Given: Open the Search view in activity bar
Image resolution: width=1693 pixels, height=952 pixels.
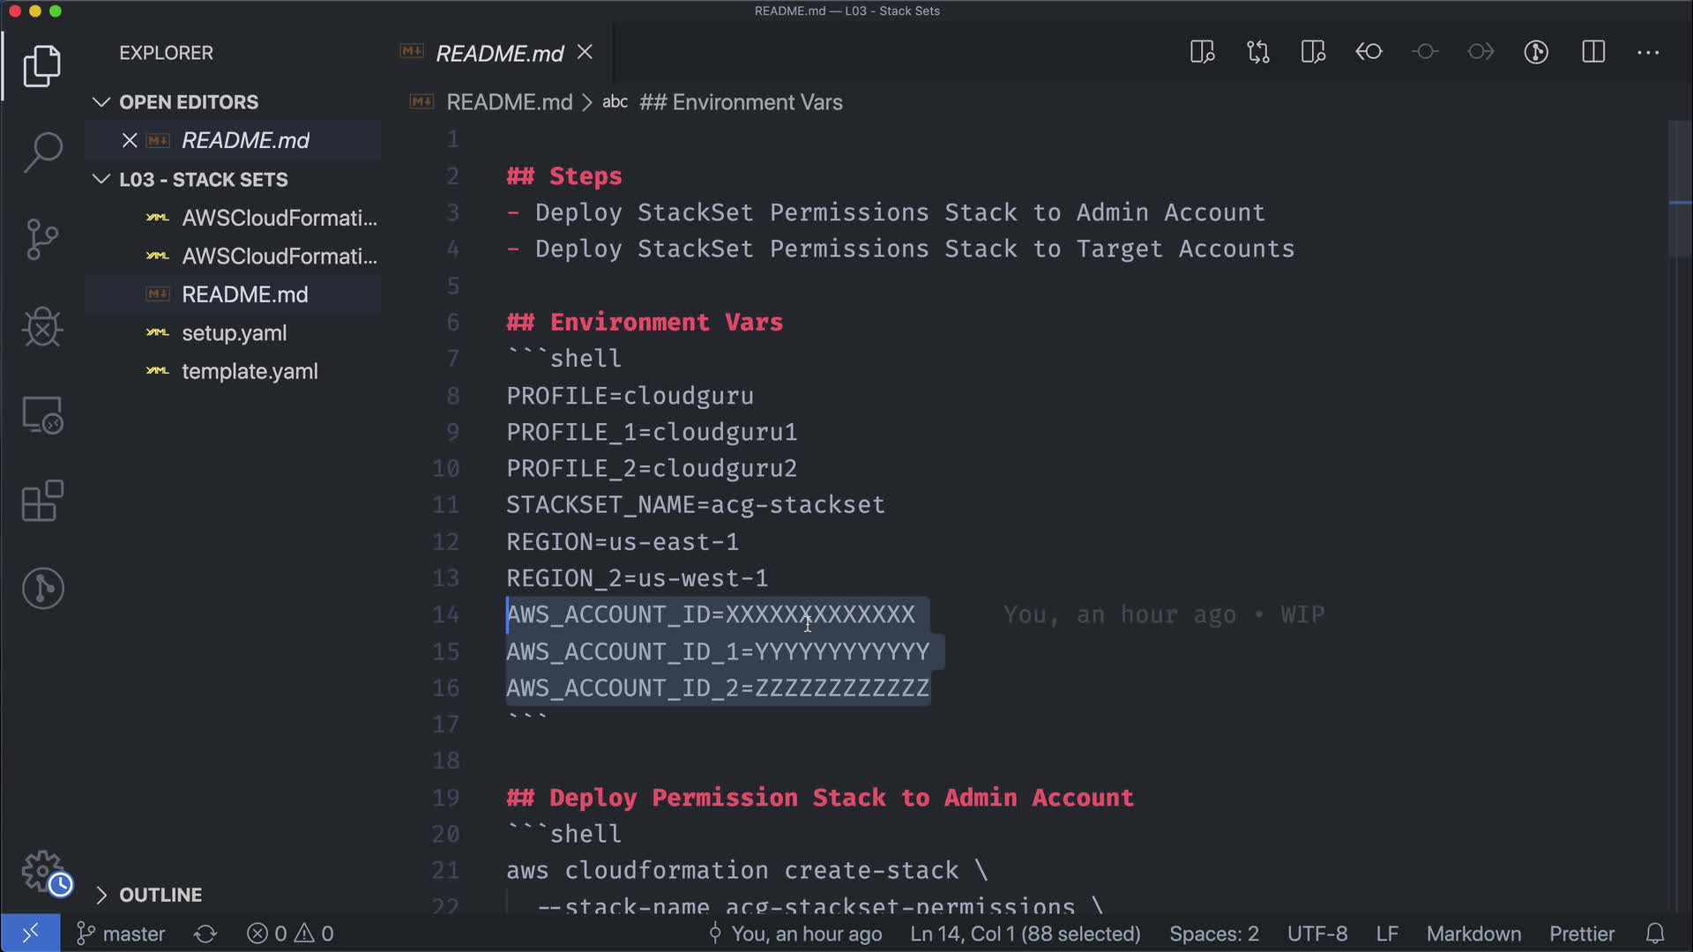Looking at the screenshot, I should tap(42, 152).
